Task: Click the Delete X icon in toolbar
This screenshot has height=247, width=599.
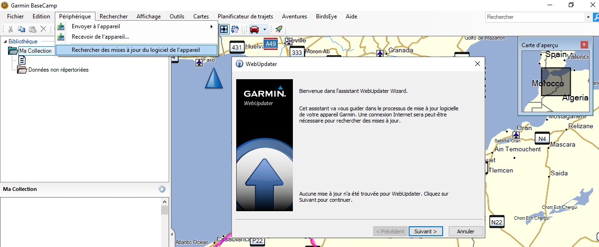Action: 43,29
